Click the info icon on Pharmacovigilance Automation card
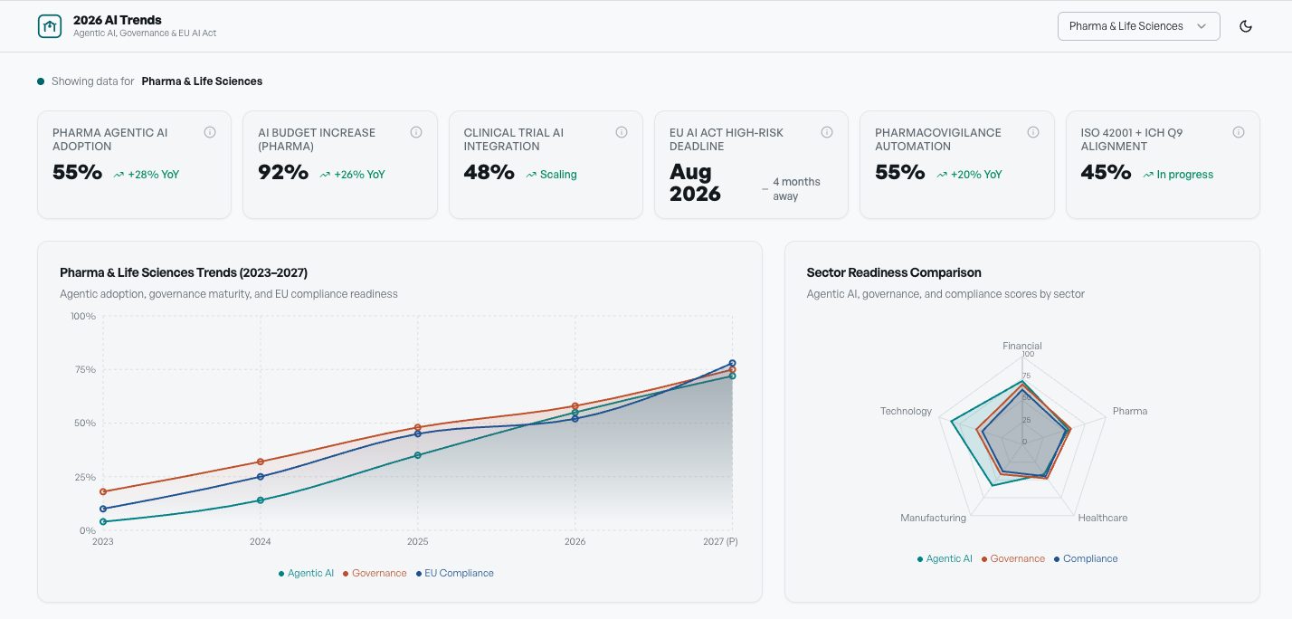The width and height of the screenshot is (1292, 619). pyautogui.click(x=1033, y=131)
